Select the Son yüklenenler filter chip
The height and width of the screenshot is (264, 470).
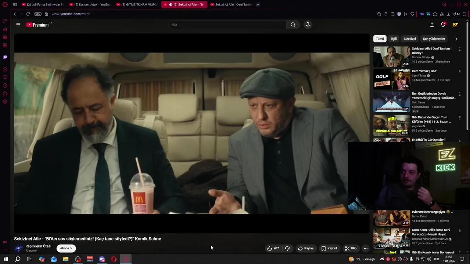pos(434,39)
